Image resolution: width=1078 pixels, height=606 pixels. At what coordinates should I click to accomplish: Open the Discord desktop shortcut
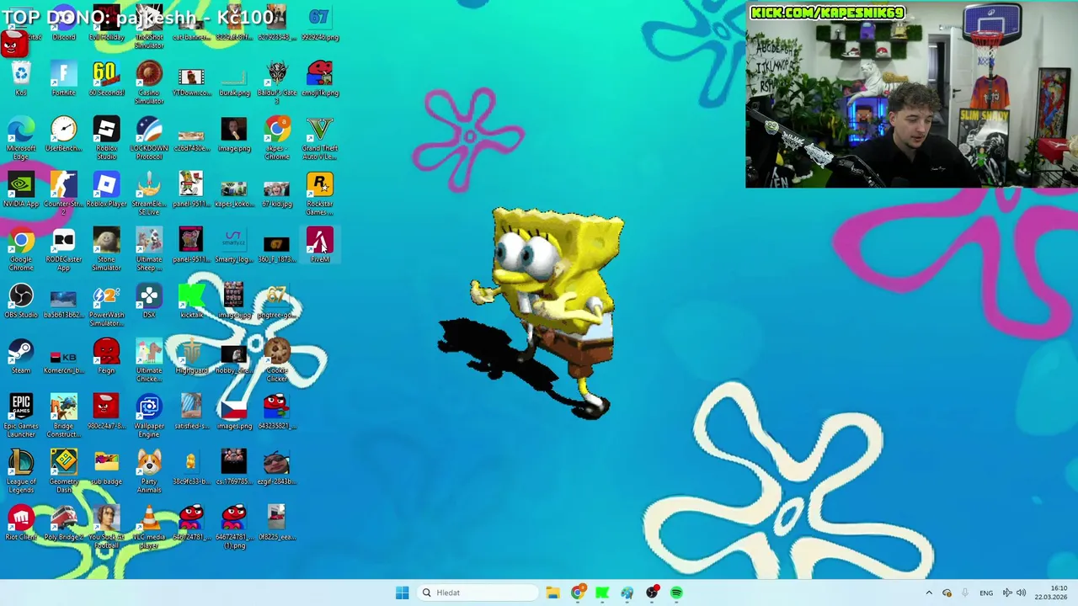63,25
